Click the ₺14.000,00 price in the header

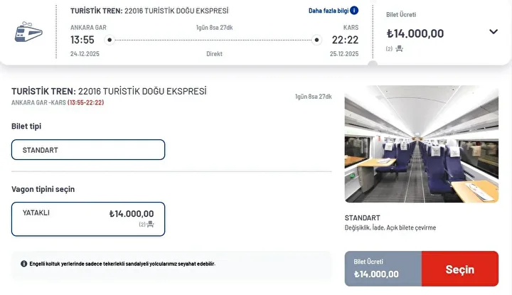[415, 33]
